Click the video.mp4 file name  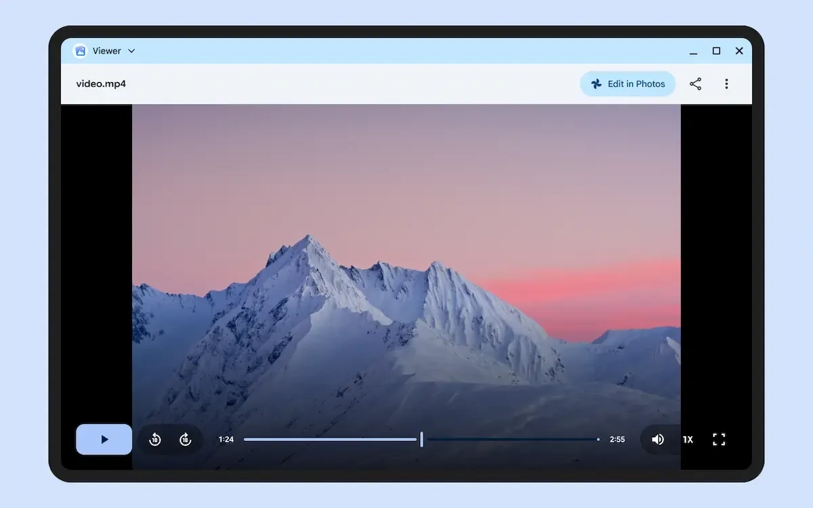101,84
